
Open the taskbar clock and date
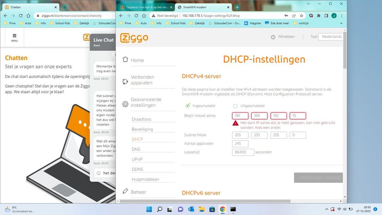click(x=363, y=209)
